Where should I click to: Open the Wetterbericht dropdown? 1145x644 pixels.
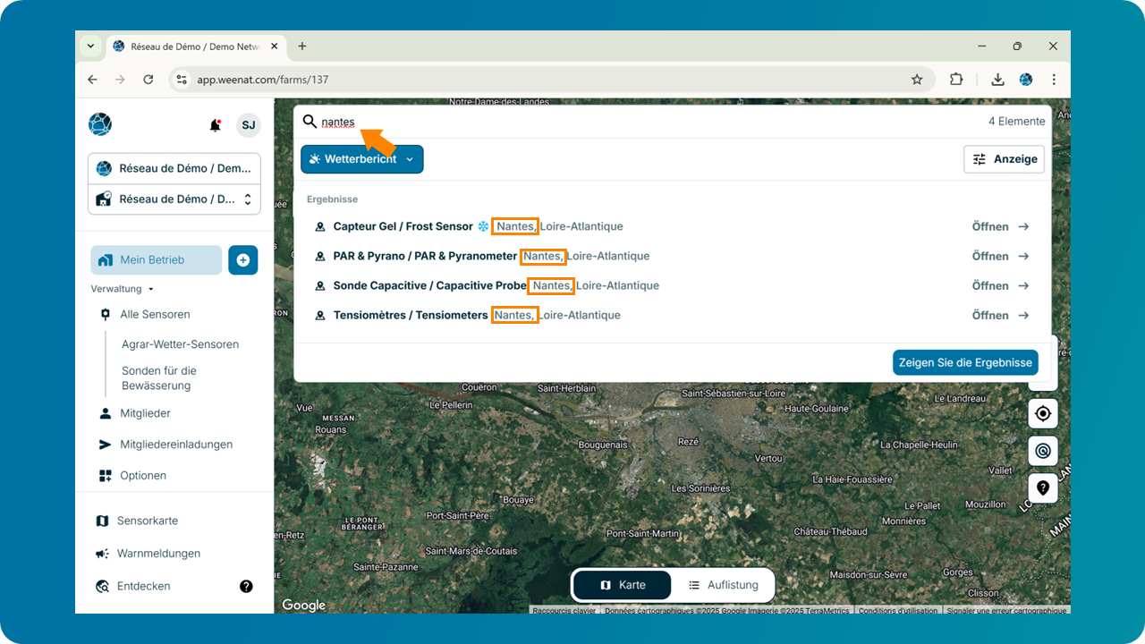(x=362, y=159)
